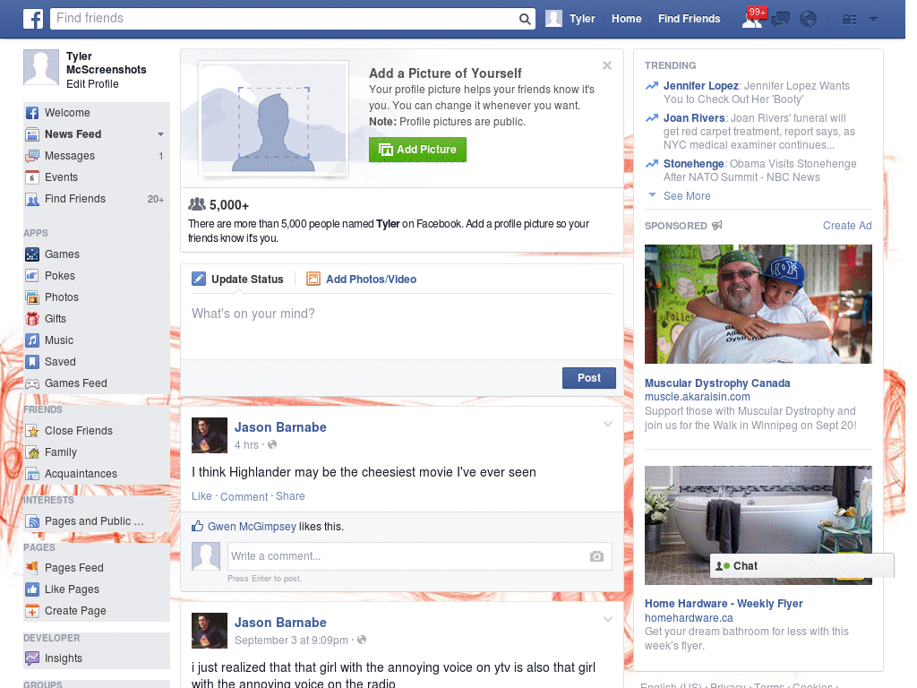Open Home Hardware Weekly Flyer link
Image resolution: width=917 pixels, height=688 pixels.
point(724,604)
